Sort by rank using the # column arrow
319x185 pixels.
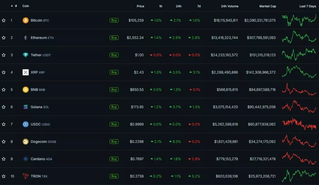pyautogui.click(x=12, y=6)
